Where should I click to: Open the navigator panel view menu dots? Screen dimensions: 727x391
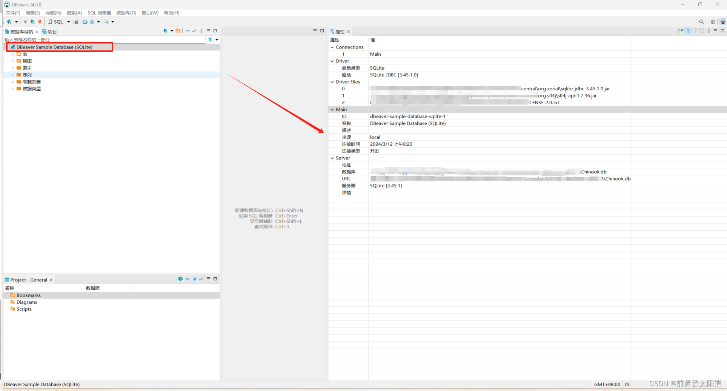click(x=201, y=31)
